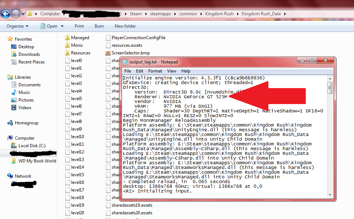Click the level8 file icon
Image resolution: width=354 pixels, height=219 pixels.
point(67,121)
